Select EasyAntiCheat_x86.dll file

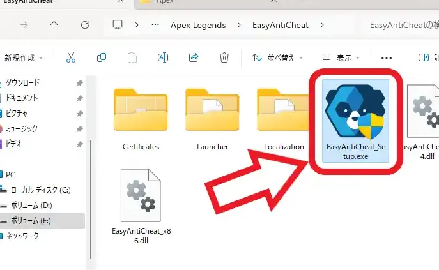[x=141, y=206]
